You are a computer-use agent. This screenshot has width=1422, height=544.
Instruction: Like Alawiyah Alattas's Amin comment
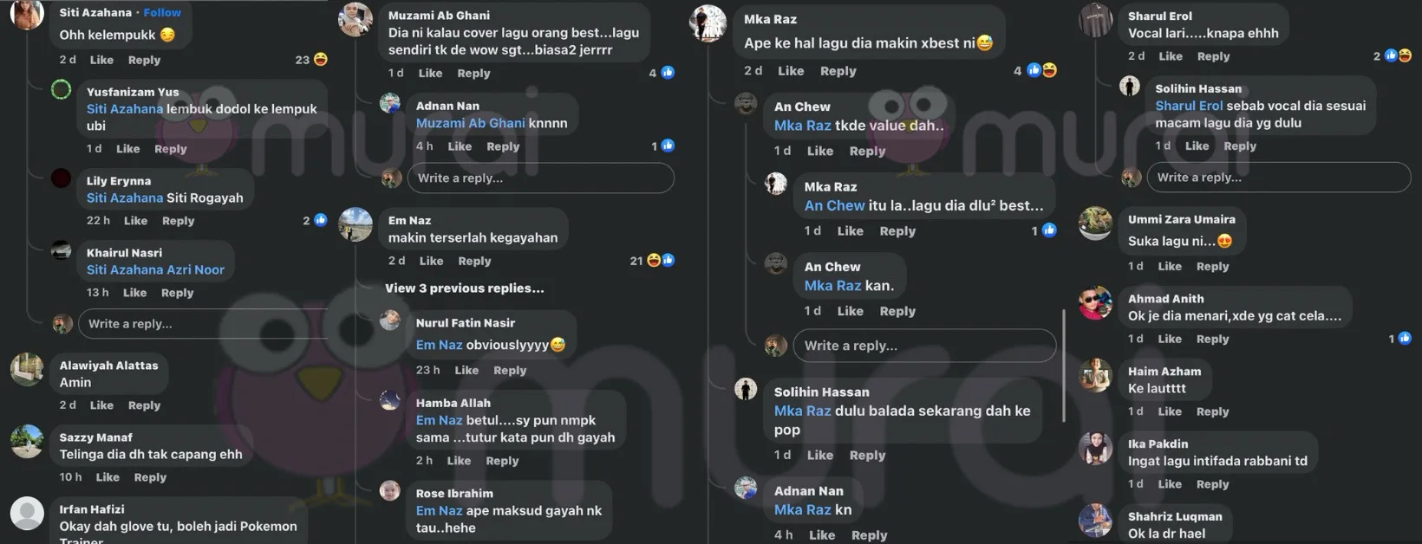point(101,405)
